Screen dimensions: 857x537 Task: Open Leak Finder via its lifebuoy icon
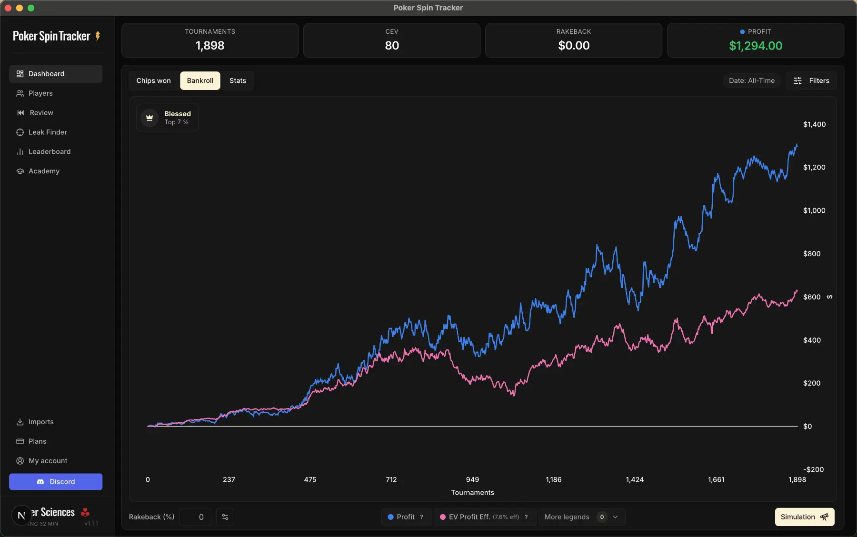pos(20,132)
